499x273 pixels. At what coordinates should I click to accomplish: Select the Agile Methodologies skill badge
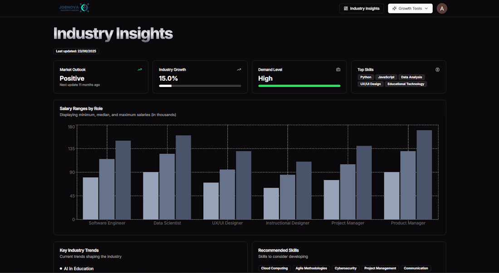(x=311, y=268)
